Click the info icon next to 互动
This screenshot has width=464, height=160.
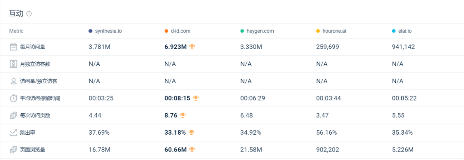pos(29,14)
